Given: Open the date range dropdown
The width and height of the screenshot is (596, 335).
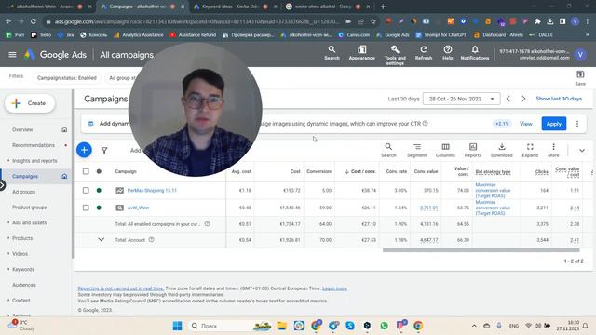Looking at the screenshot, I should point(462,99).
